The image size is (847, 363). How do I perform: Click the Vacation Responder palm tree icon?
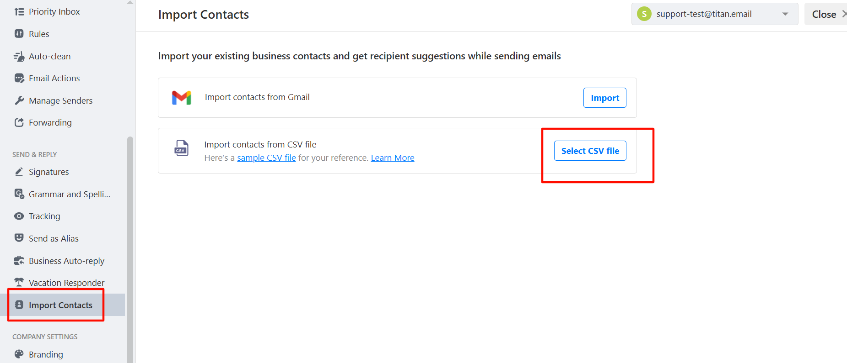pos(19,282)
